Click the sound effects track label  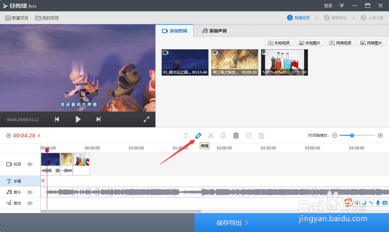[14, 203]
